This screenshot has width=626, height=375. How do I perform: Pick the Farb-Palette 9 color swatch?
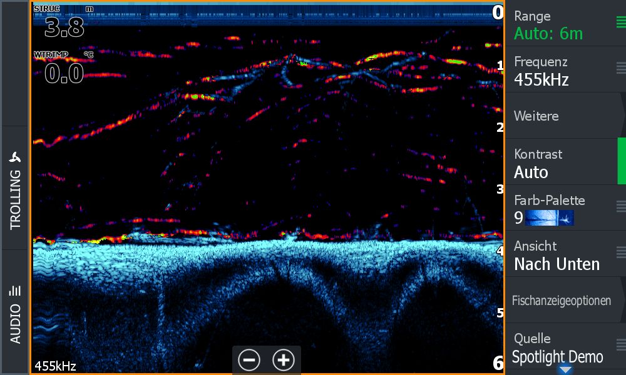[549, 217]
